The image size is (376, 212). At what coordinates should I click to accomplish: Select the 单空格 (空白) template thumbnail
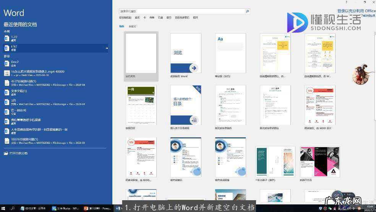click(230, 53)
